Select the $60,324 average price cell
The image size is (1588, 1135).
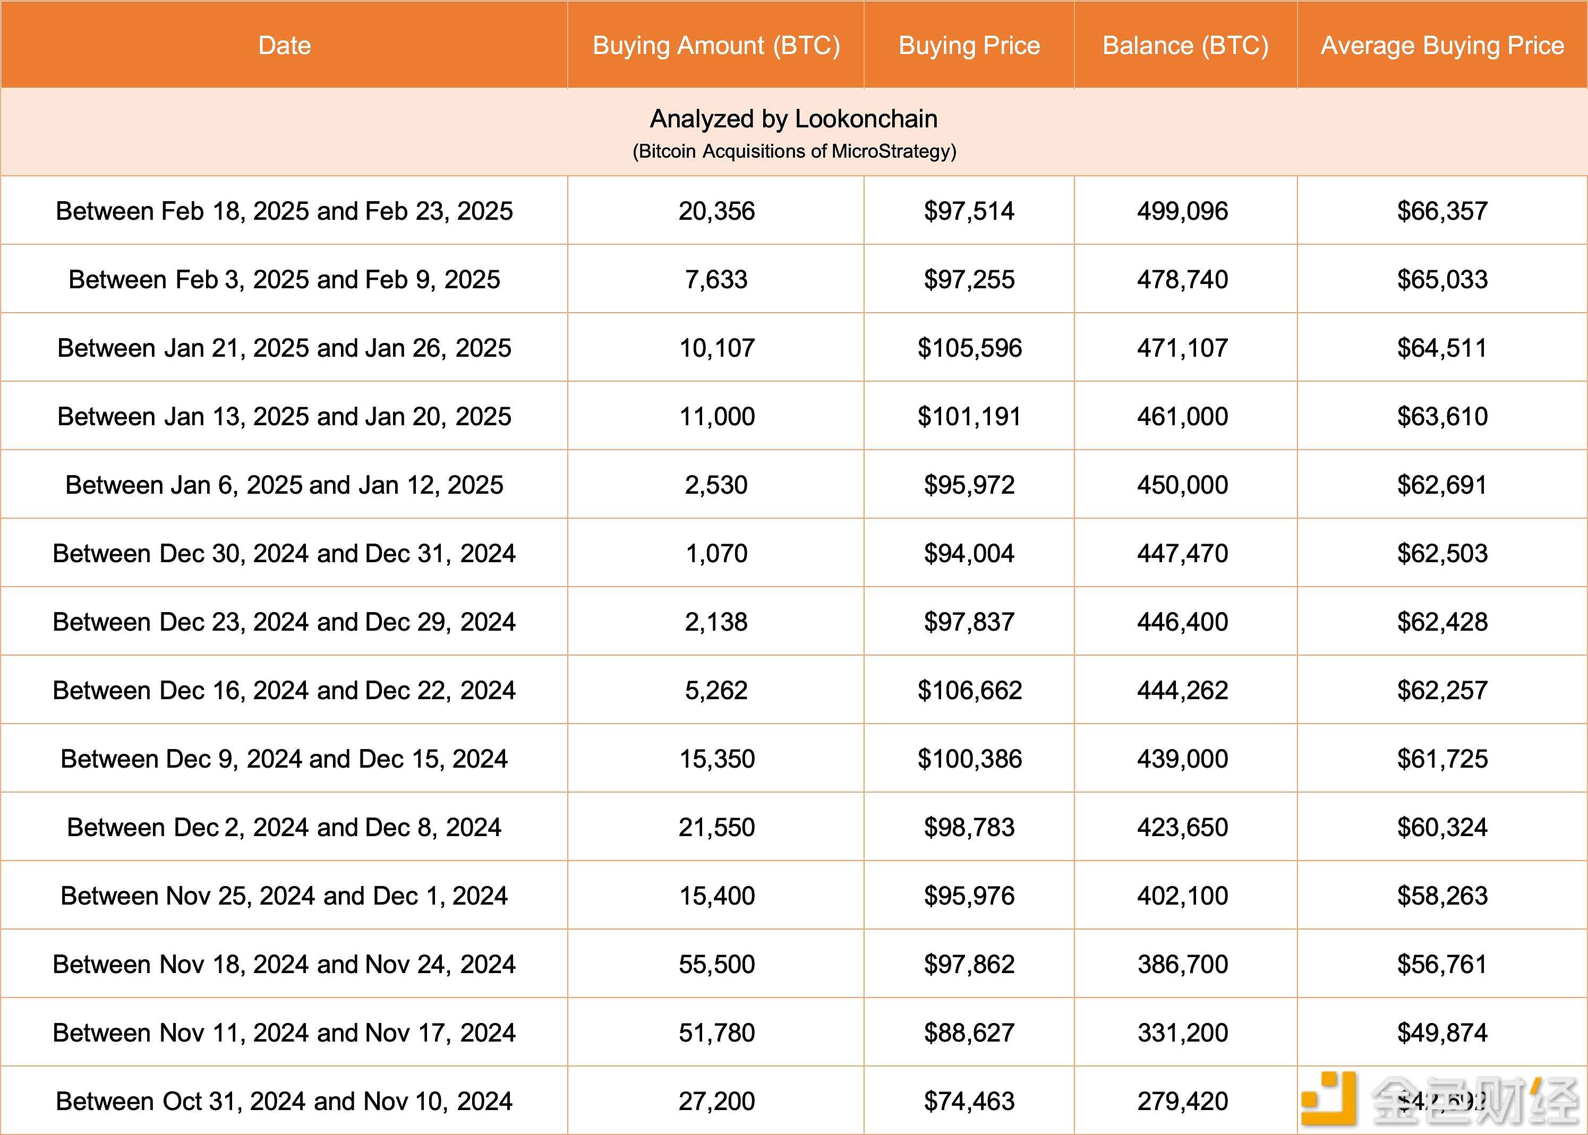(x=1442, y=827)
